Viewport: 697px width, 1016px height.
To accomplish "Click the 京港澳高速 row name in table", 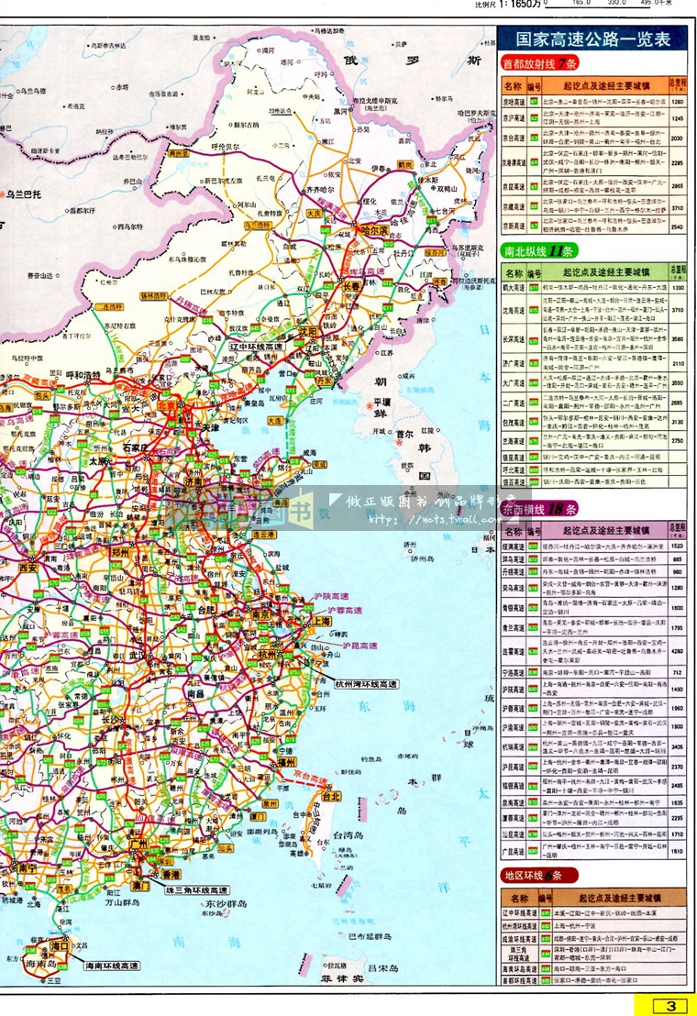I will 514,162.
